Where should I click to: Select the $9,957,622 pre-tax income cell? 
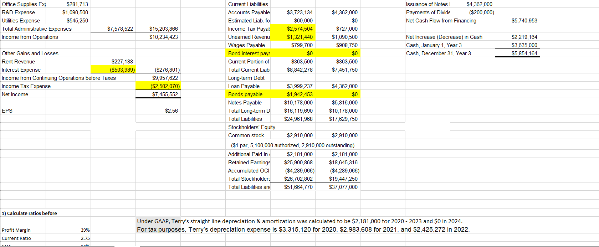(165, 78)
